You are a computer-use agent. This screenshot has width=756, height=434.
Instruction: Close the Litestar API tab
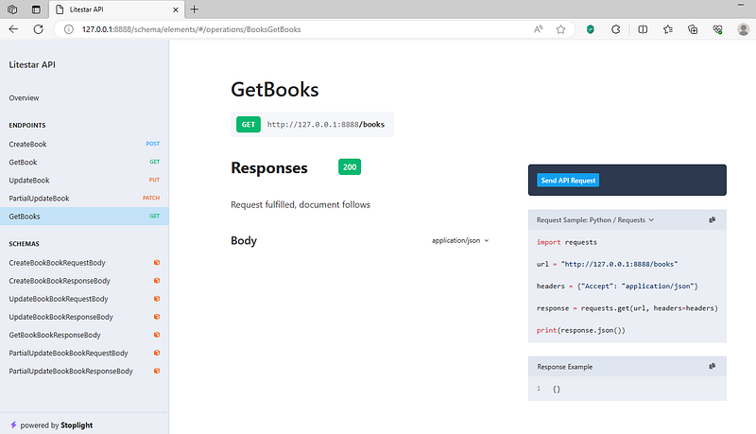[x=176, y=9]
